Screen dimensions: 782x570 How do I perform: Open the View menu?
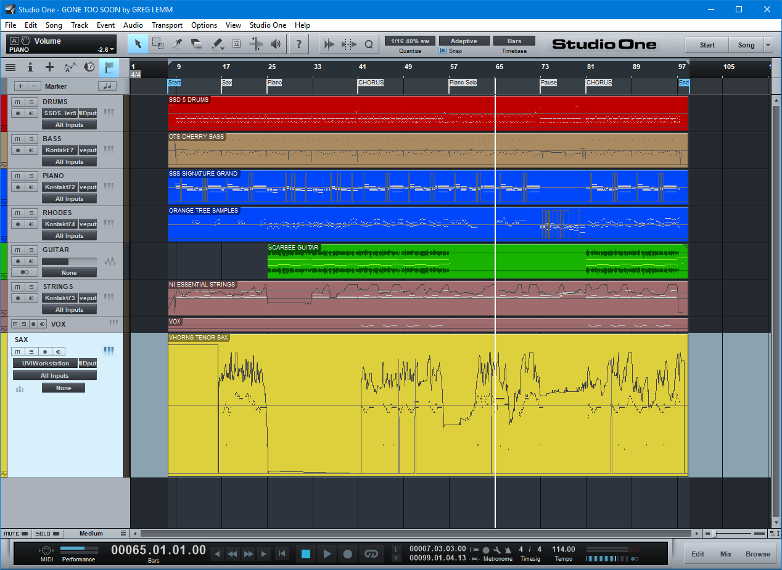(233, 25)
